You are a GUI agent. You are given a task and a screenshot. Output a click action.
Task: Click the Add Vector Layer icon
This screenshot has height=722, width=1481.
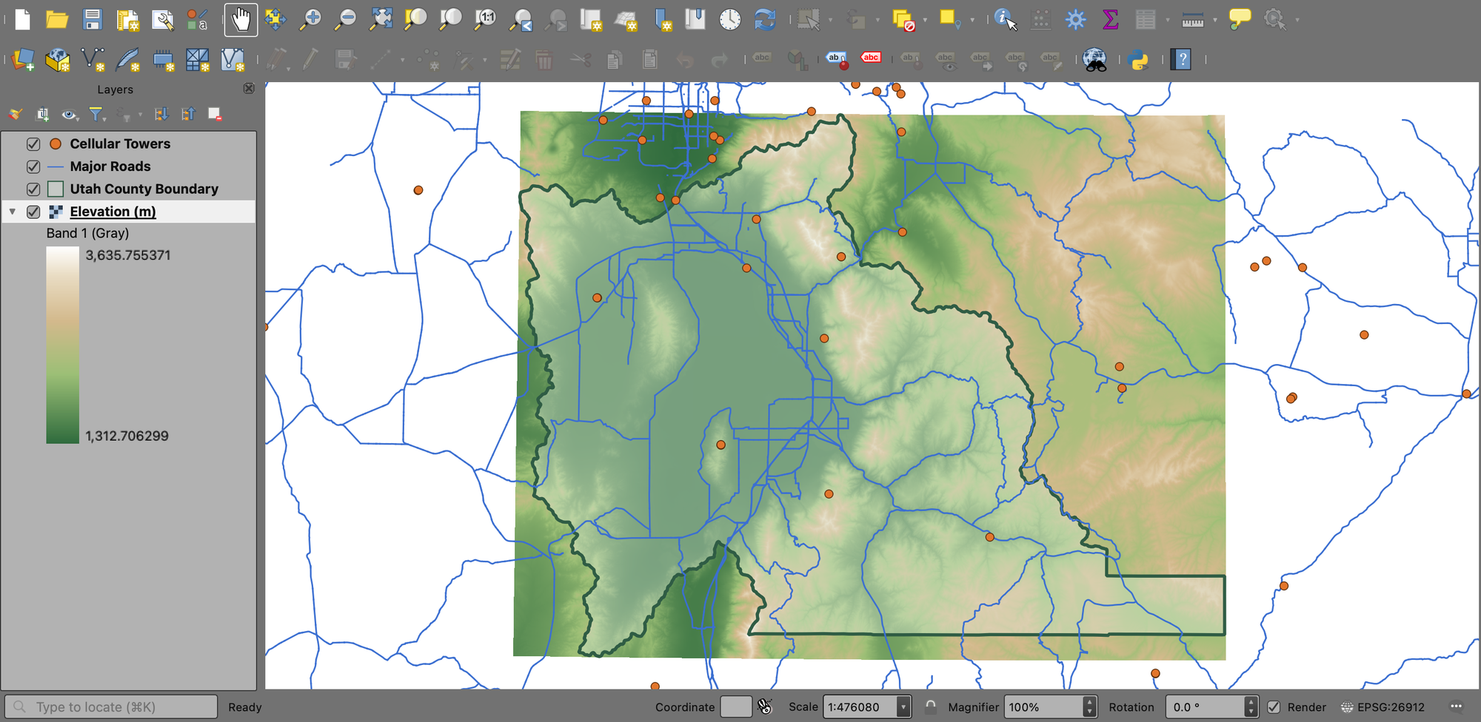[93, 60]
